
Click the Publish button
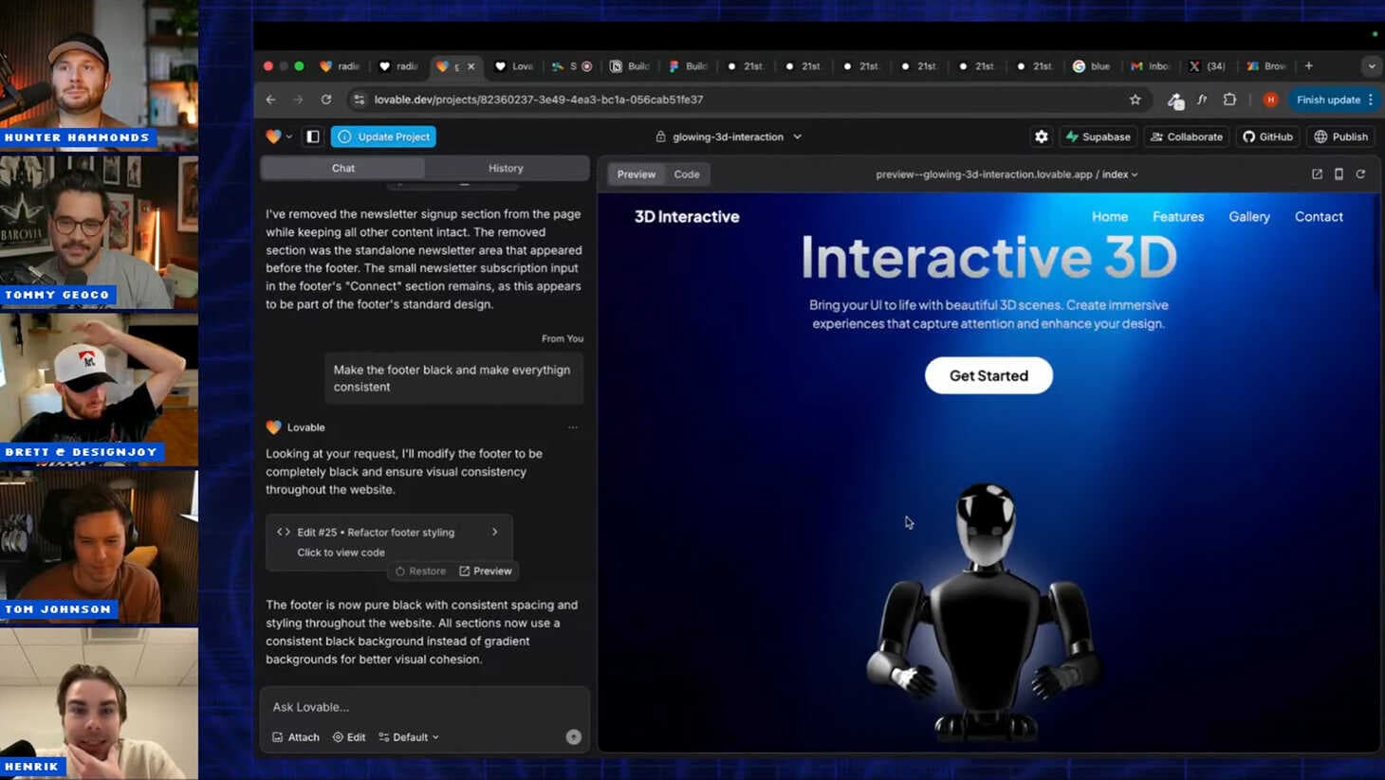[x=1340, y=136]
